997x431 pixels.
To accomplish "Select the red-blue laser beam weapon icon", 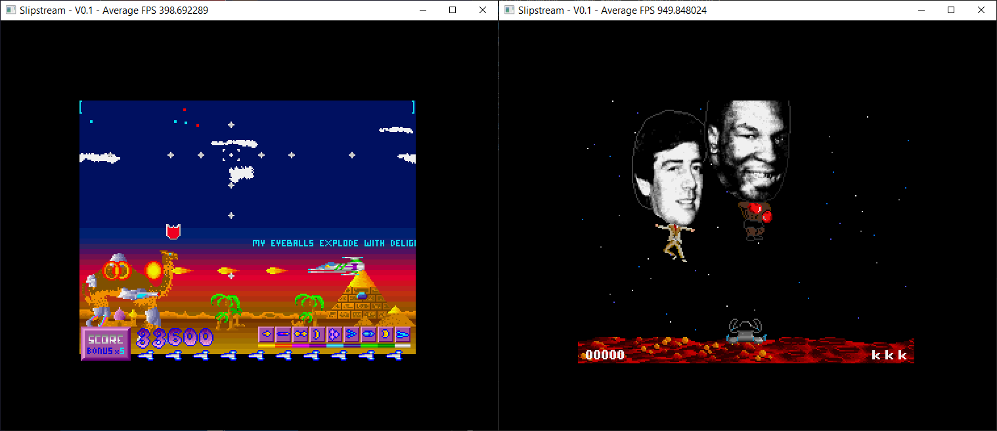I will pos(283,334).
